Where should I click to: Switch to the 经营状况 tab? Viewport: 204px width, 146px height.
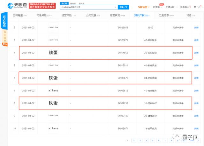pos(117,16)
